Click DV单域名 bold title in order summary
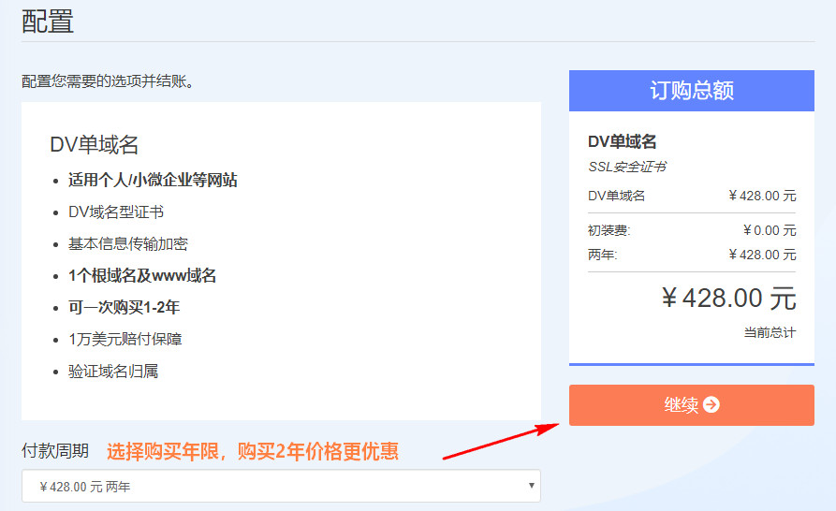 623,141
